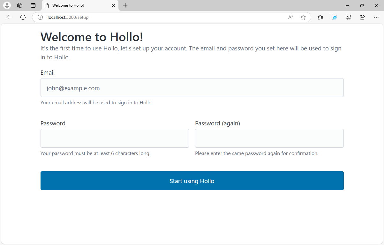Activate the Read aloud icon
This screenshot has width=384, height=245.
click(x=290, y=17)
